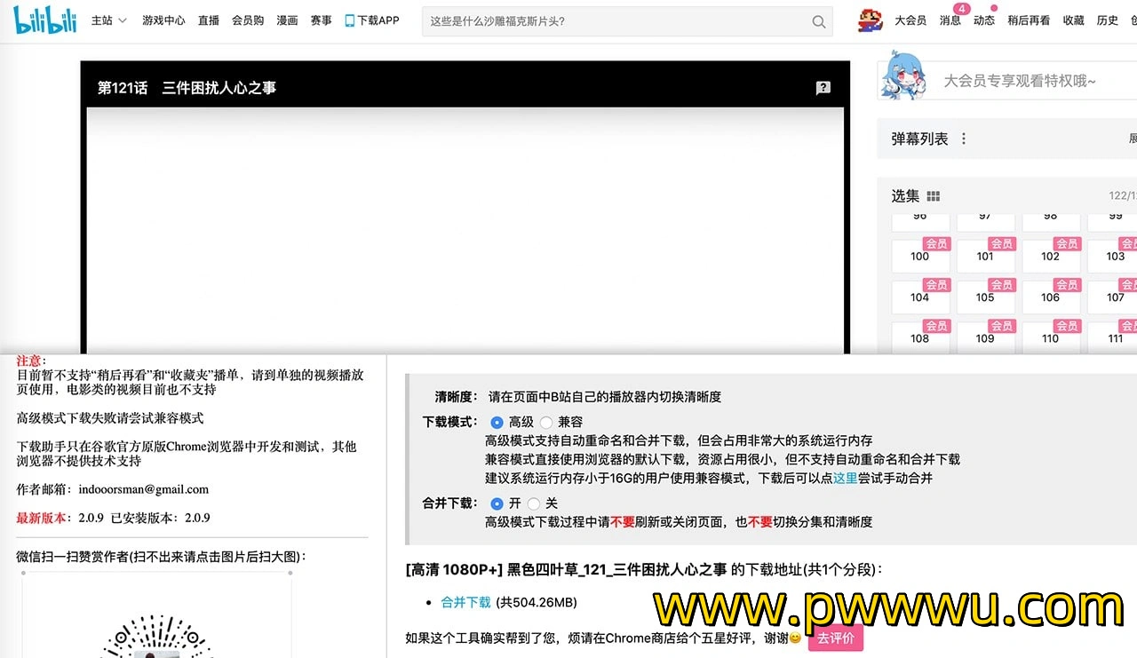Click the episode title 第121话 三件困扰人心之事
Viewport: 1137px width, 658px height.
click(x=187, y=88)
